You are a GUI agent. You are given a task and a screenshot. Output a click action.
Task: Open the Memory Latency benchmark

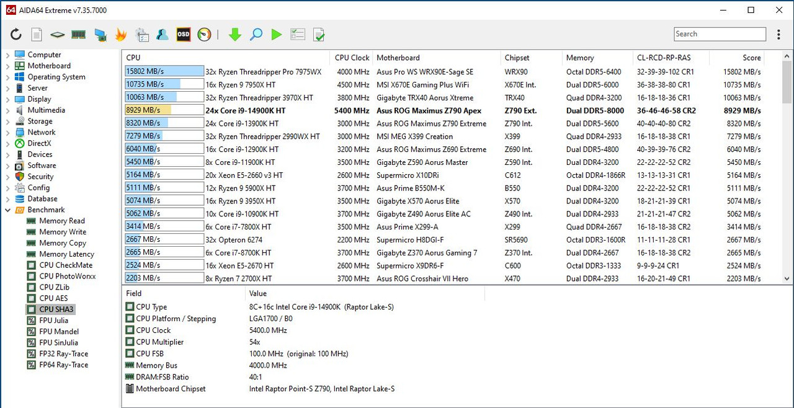(x=66, y=254)
